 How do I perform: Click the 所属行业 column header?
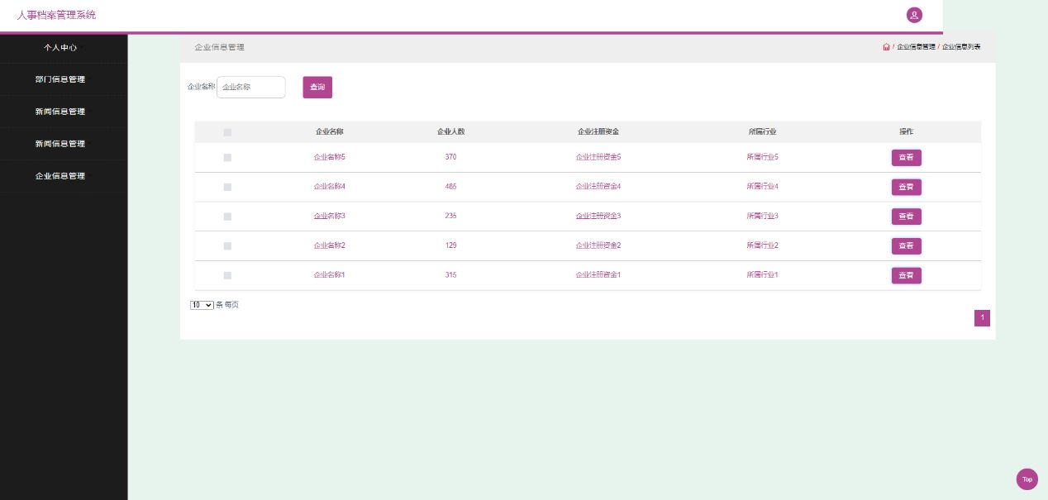[x=762, y=132]
